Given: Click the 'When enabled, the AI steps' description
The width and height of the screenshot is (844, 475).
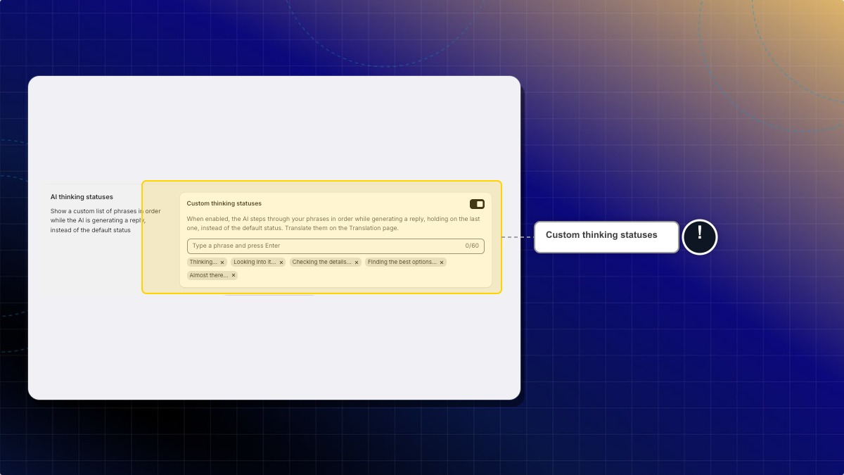Looking at the screenshot, I should [333, 224].
